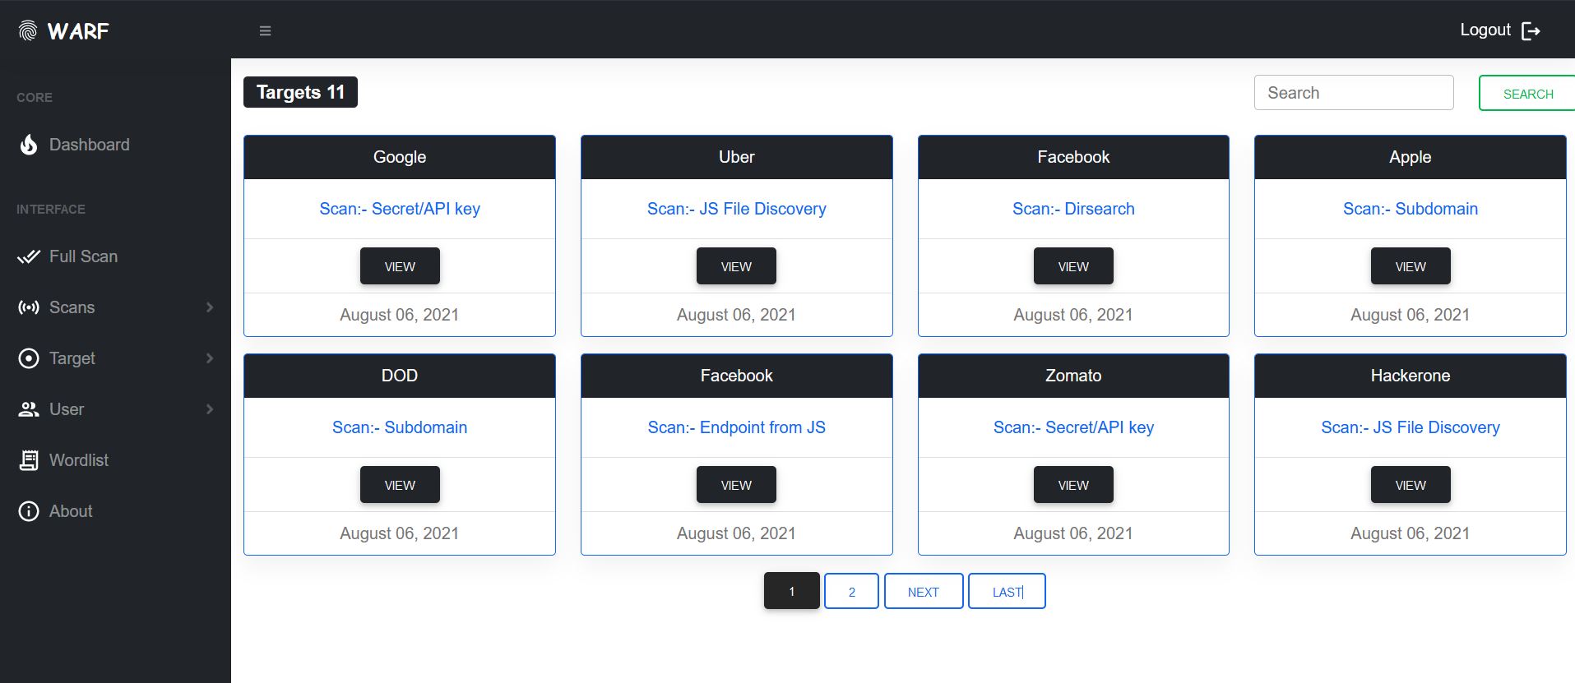1575x683 pixels.
Task: Click the WARF brand name
Action: coord(78,31)
